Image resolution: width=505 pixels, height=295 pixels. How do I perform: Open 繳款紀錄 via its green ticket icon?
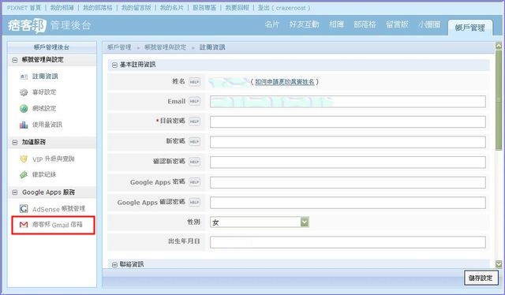(x=24, y=174)
